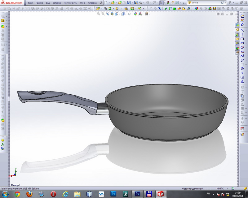The image size is (248, 198).
Task: Switch to SolidWorks in the taskbar
Action: (x=161, y=194)
